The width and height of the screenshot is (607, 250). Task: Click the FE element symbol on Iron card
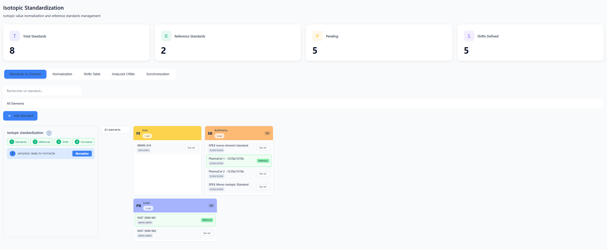pos(138,133)
